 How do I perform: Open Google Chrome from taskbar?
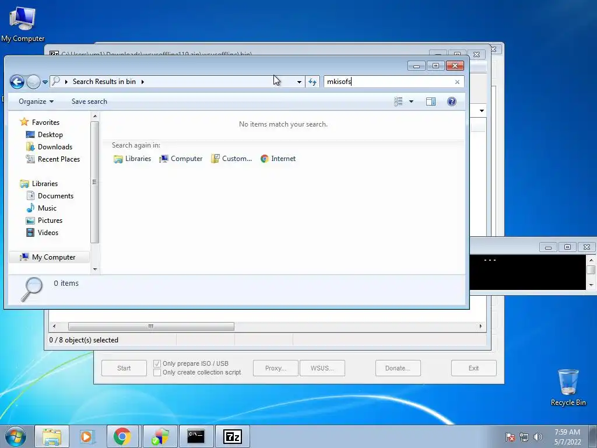coord(122,436)
